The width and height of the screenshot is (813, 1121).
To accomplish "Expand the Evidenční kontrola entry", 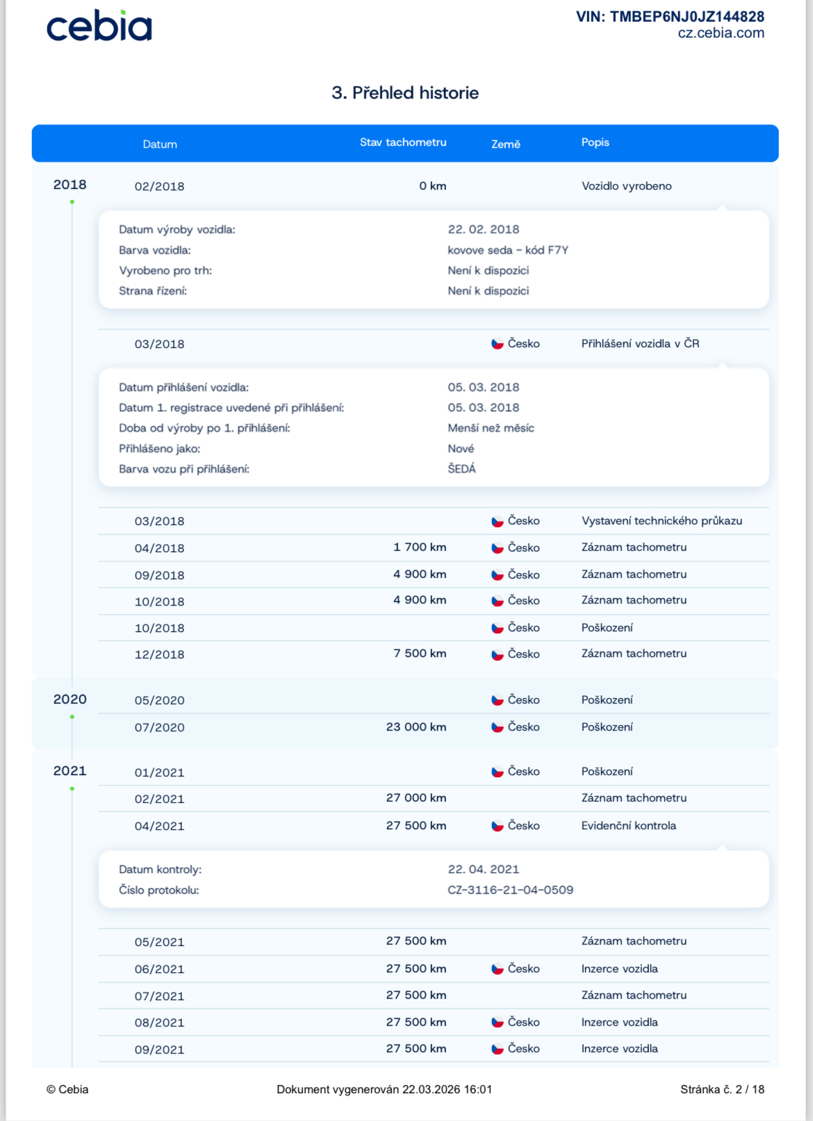I will (628, 826).
